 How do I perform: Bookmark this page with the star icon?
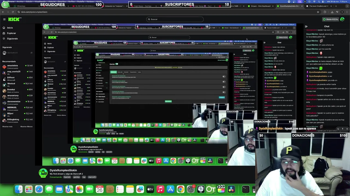[318, 12]
